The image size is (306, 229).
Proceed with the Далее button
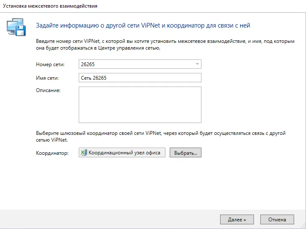[237, 219]
